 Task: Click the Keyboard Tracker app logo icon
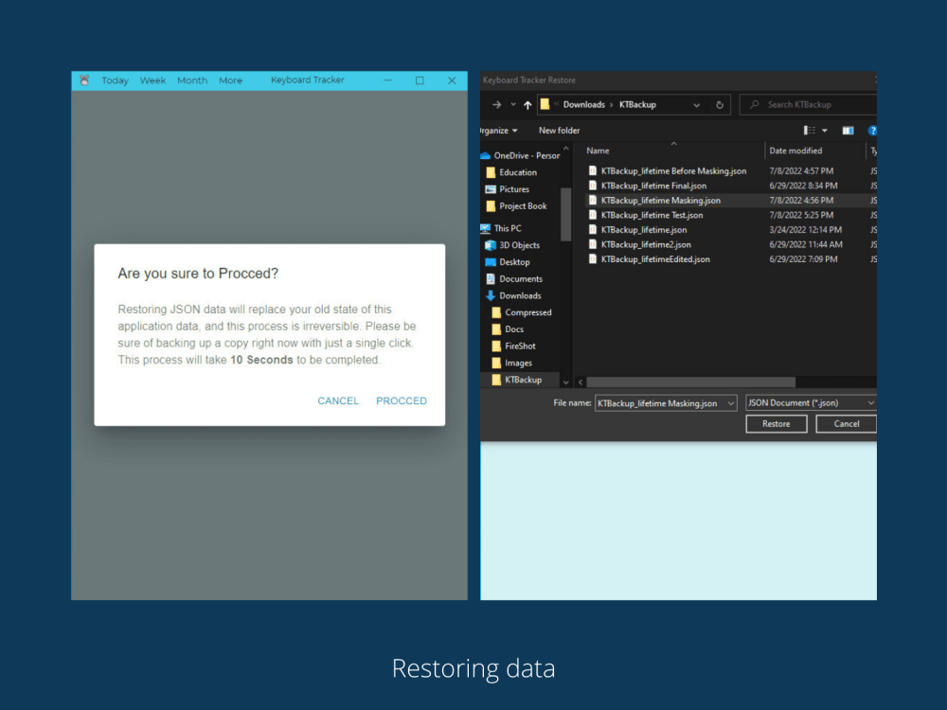point(84,80)
